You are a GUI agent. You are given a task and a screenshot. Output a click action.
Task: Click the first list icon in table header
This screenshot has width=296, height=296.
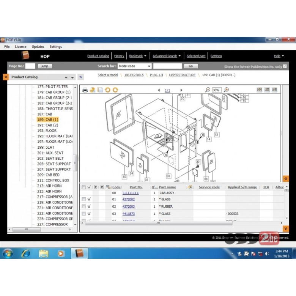tap(96, 187)
